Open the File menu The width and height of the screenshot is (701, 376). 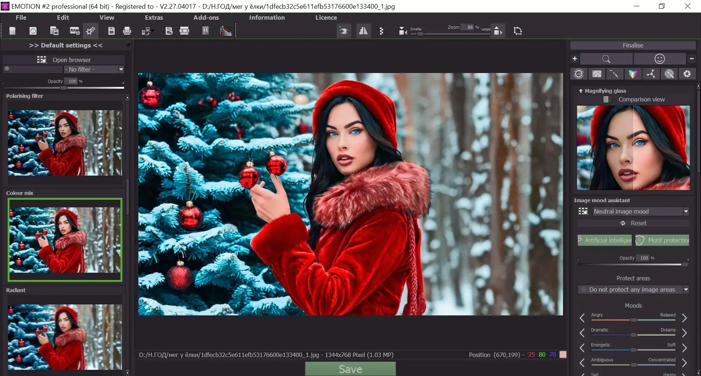[x=21, y=18]
